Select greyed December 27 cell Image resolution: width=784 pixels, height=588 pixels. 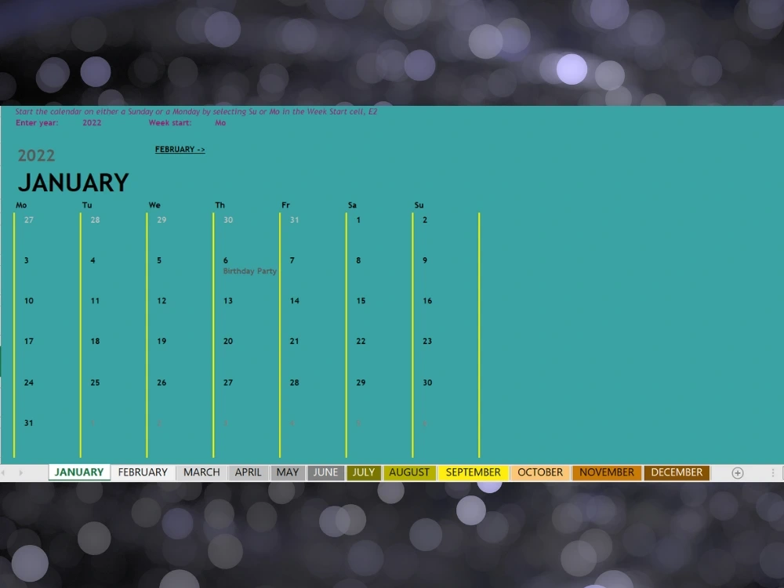pos(29,220)
